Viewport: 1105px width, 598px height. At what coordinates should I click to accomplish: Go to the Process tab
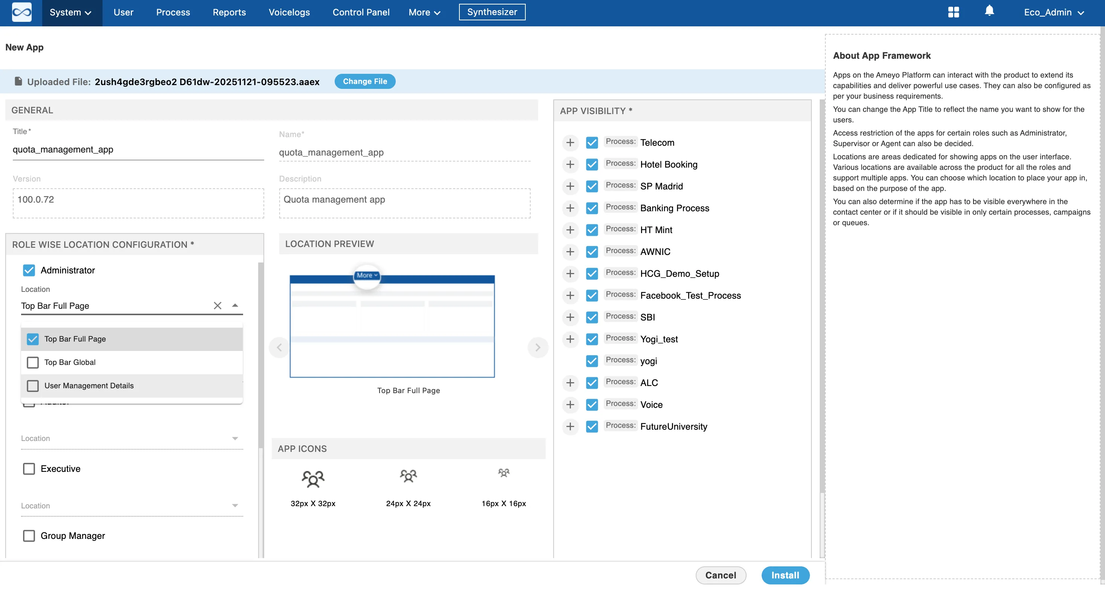(173, 12)
